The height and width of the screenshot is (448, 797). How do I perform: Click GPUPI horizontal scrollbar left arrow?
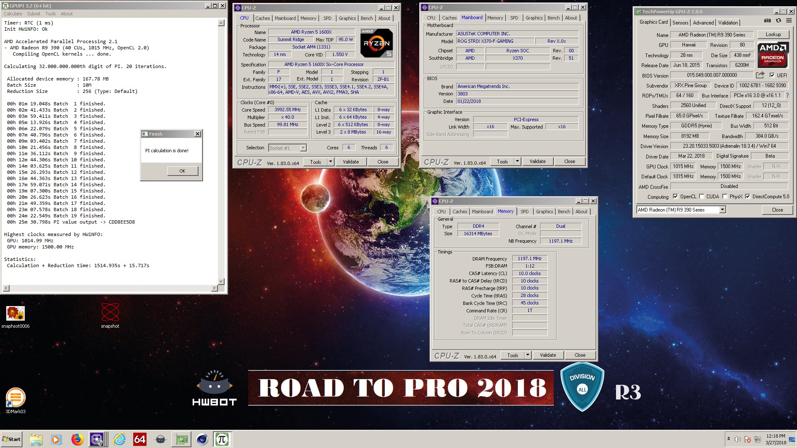click(6, 288)
